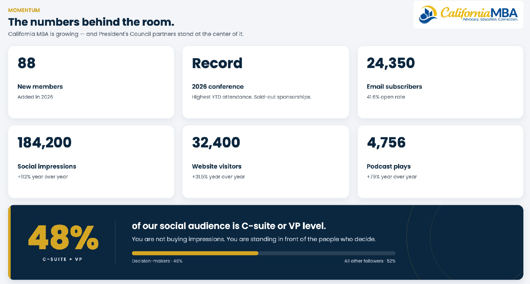This screenshot has height=284, width=530.
Task: Click "Highest YTD attendance. Sold-out sponsorships." text
Action: click(251, 97)
